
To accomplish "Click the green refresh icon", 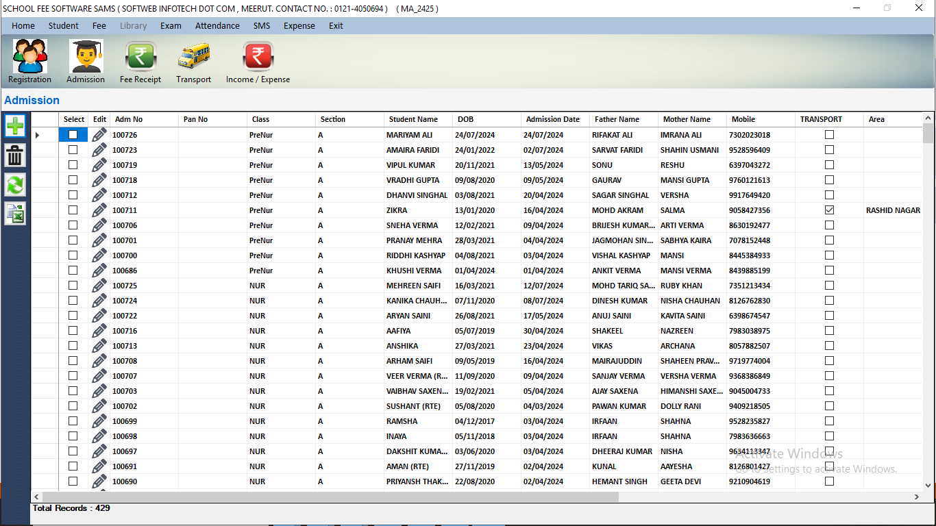I will point(15,184).
